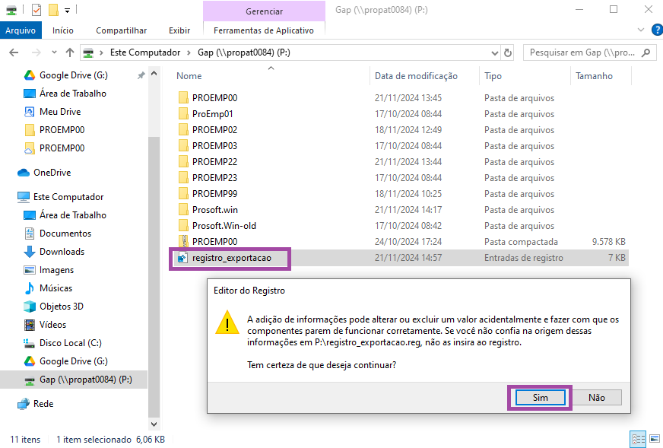Select the Prosoft.win folder
663x448 pixels.
coord(215,210)
